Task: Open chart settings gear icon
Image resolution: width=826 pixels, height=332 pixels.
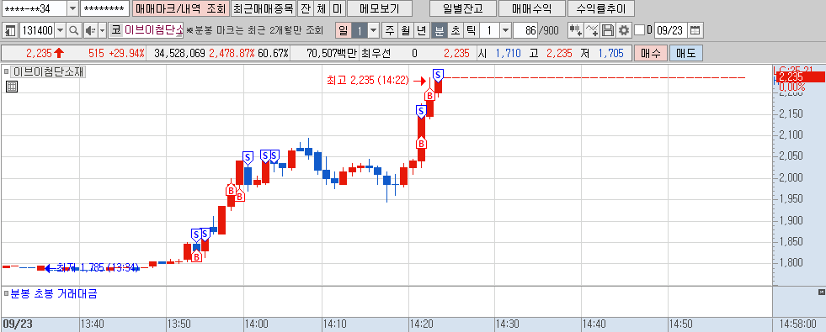Action: (x=624, y=30)
